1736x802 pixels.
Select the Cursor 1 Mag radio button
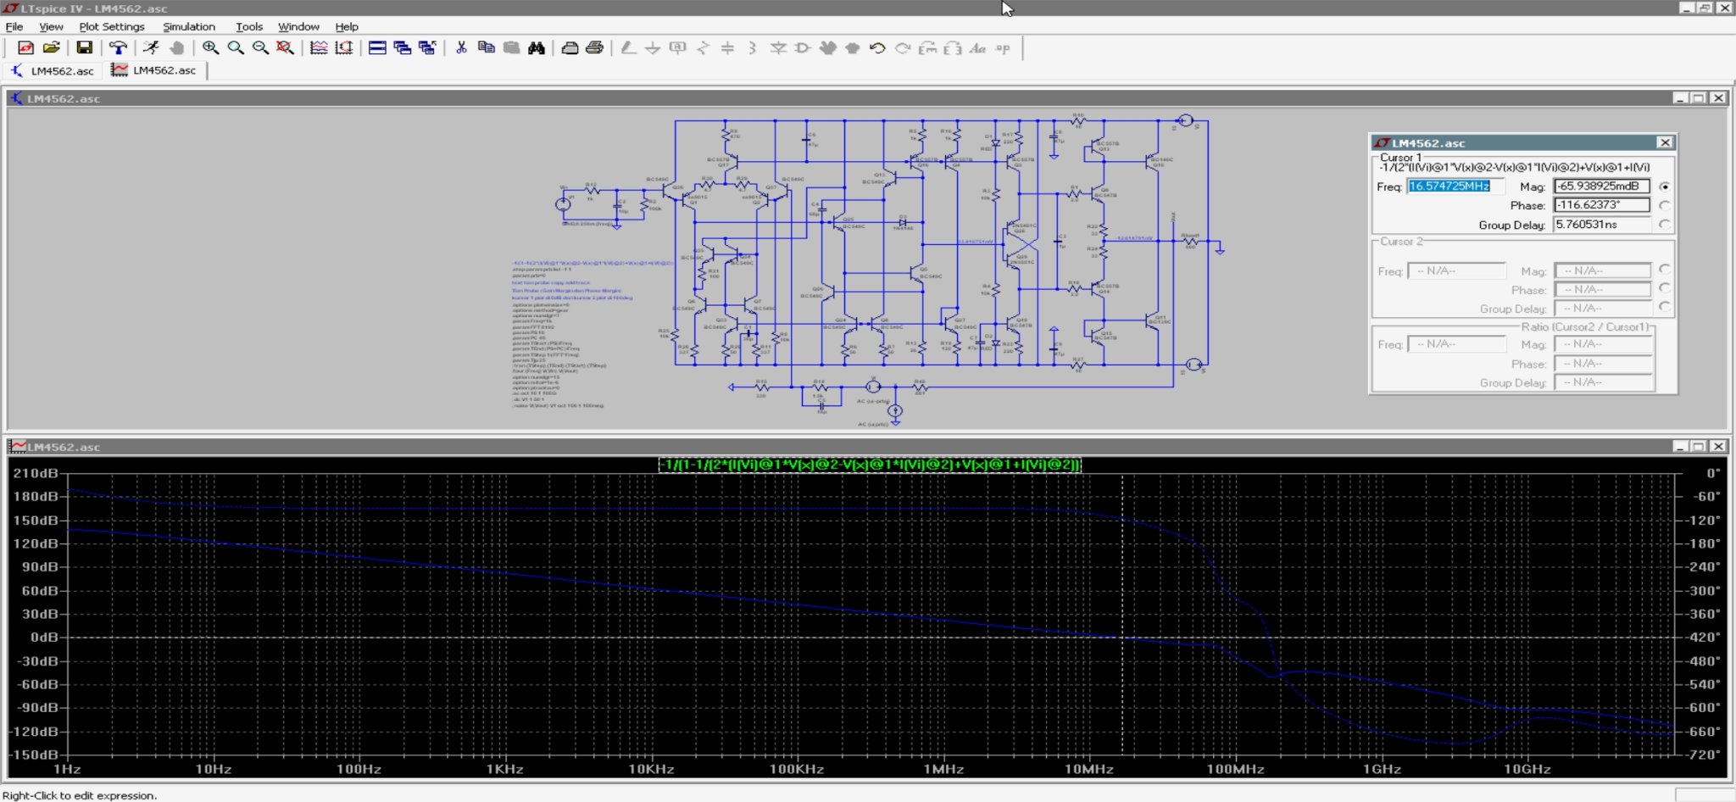[x=1665, y=187]
